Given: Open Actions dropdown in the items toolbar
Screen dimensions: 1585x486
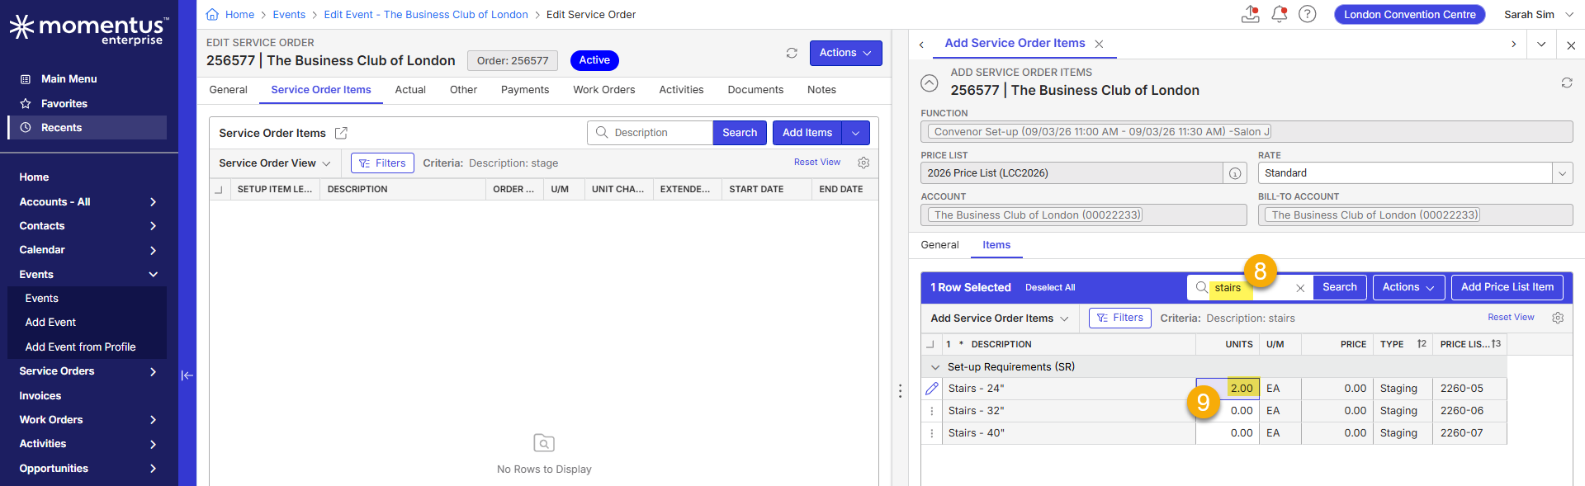Looking at the screenshot, I should click(1408, 287).
